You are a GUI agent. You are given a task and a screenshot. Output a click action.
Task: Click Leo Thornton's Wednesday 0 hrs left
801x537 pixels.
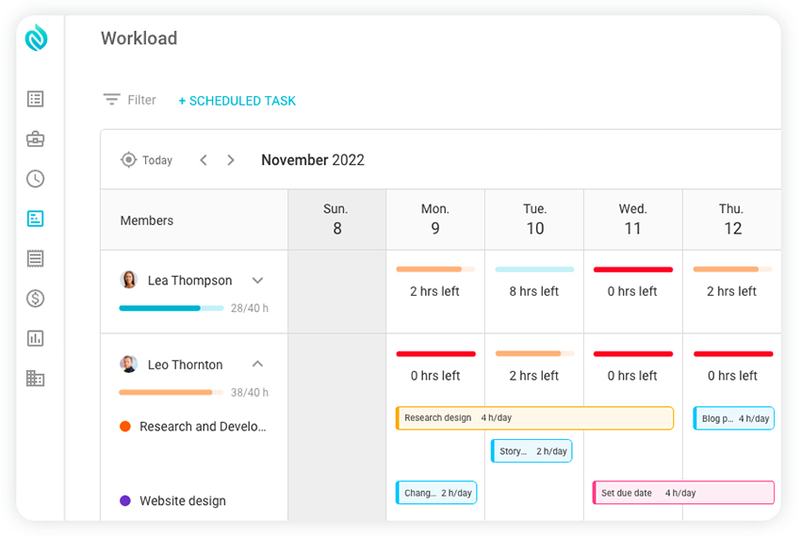[632, 376]
